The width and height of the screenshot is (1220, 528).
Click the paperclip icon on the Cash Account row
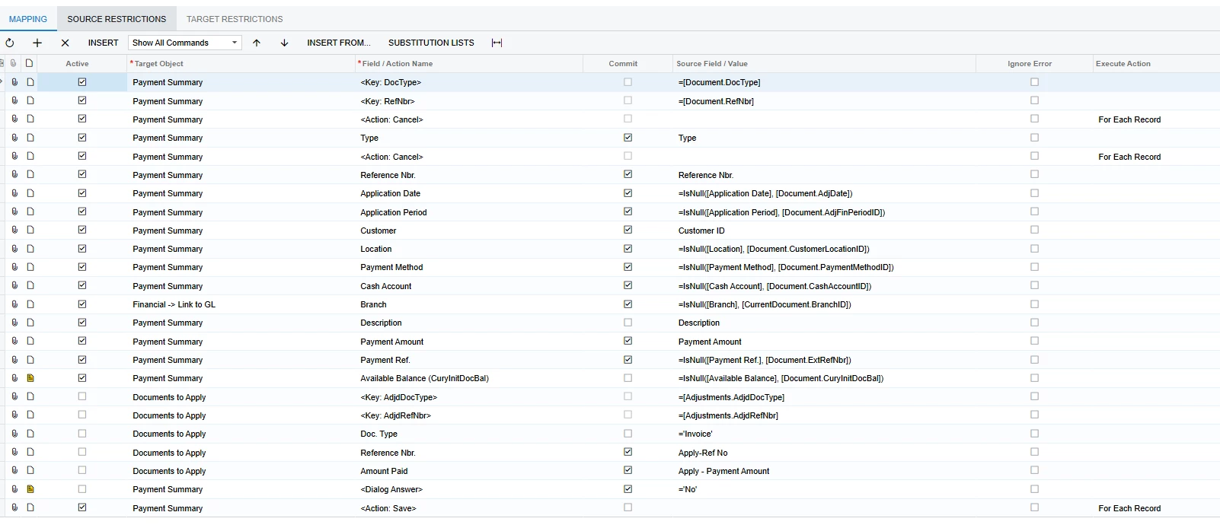point(14,285)
